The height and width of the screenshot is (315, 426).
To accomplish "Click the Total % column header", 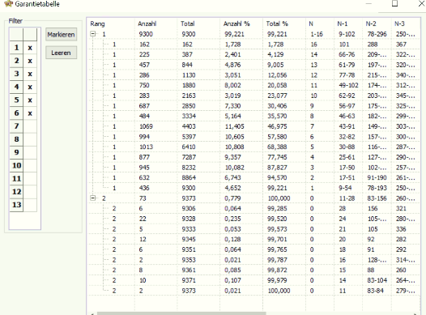I will (284, 23).
